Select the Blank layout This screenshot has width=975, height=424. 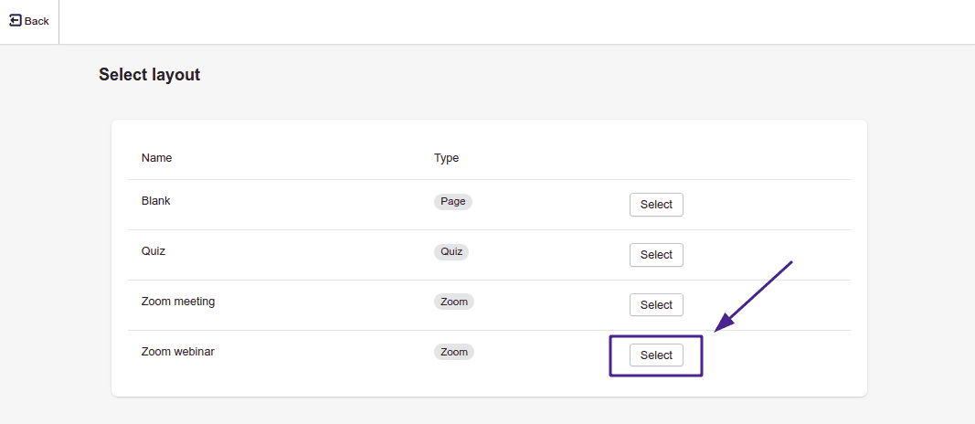point(656,205)
